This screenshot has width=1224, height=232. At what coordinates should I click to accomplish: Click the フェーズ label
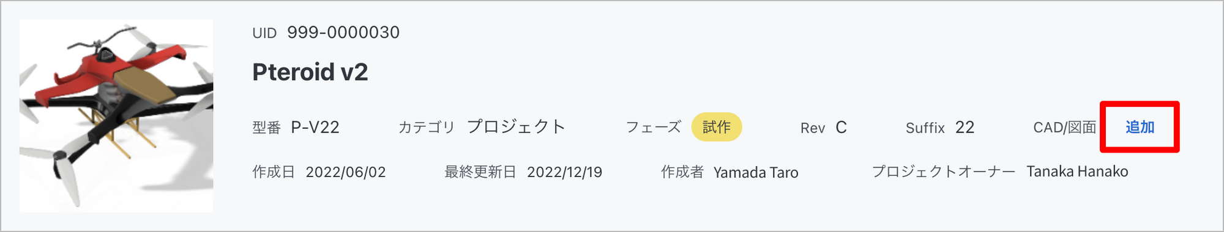click(x=653, y=127)
